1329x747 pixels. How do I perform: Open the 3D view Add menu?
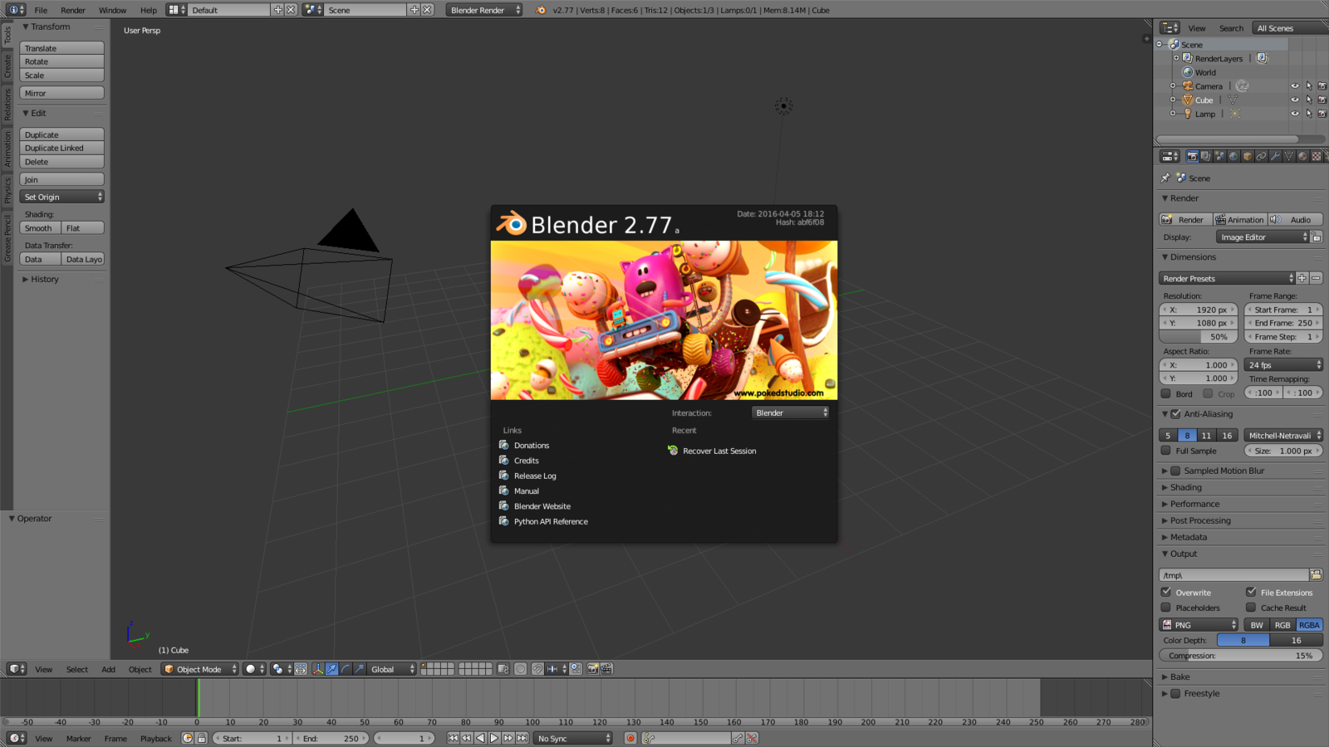(109, 669)
